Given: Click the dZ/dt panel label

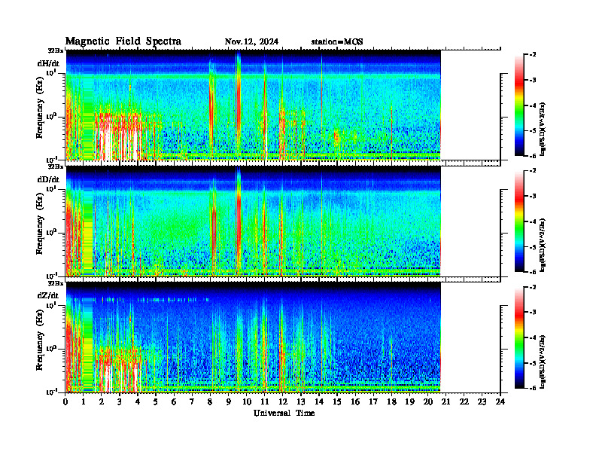Looking at the screenshot, I should pos(48,295).
